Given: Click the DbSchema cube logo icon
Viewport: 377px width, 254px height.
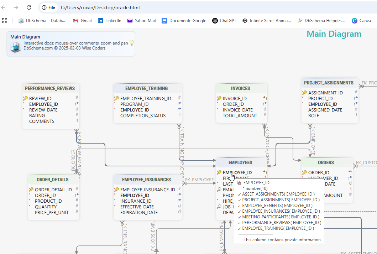Looking at the screenshot, I should tap(16, 47).
